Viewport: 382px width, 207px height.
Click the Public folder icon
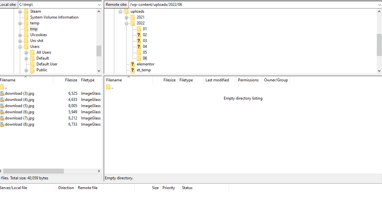[32, 70]
